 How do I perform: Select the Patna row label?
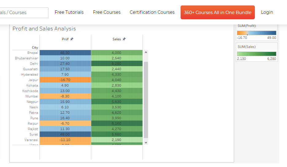pyautogui.click(x=33, y=113)
